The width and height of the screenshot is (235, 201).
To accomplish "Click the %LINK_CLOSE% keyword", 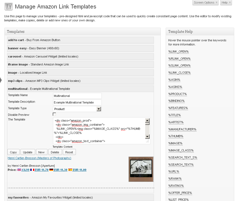I will (179, 73).
